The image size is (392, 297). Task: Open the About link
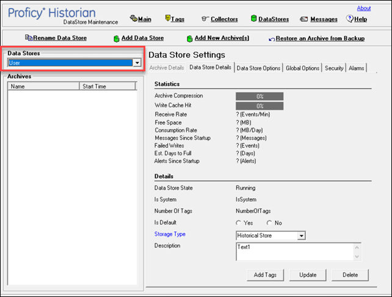tap(364, 9)
